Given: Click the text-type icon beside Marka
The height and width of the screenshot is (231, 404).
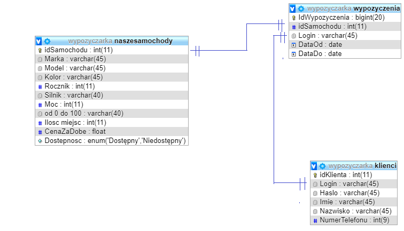Looking at the screenshot, I should tap(40, 59).
